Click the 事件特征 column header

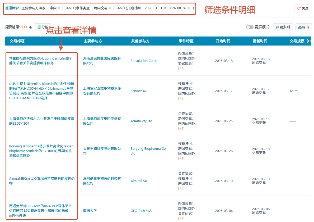point(186,41)
